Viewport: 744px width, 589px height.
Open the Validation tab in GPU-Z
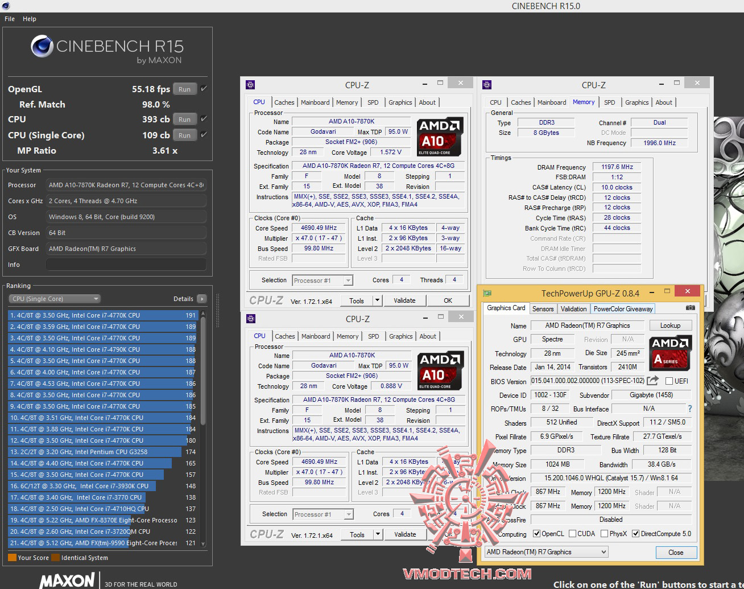(x=573, y=308)
